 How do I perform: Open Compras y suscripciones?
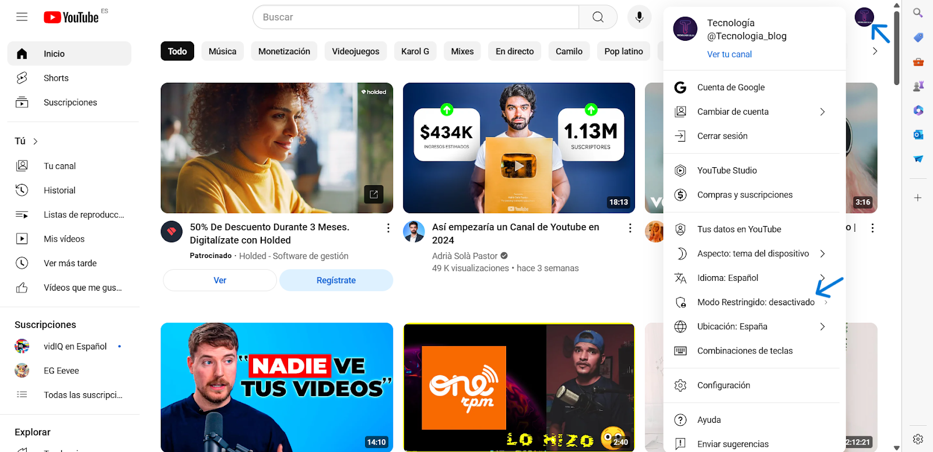(754, 195)
